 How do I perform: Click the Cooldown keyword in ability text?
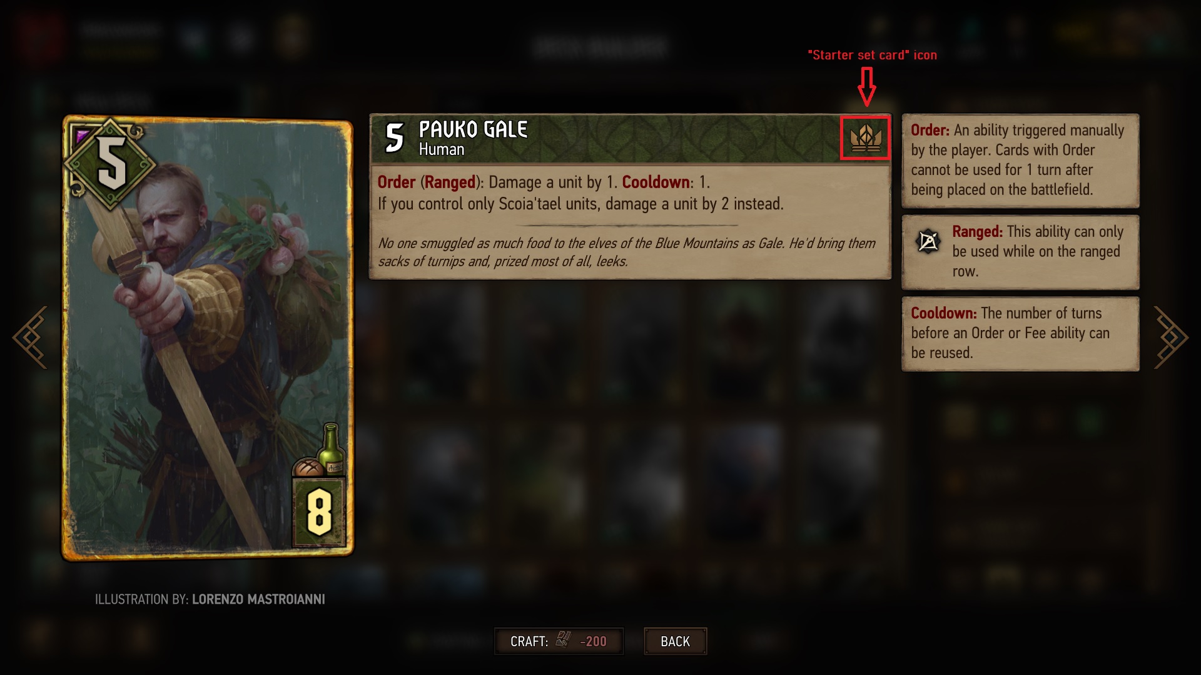tap(656, 182)
